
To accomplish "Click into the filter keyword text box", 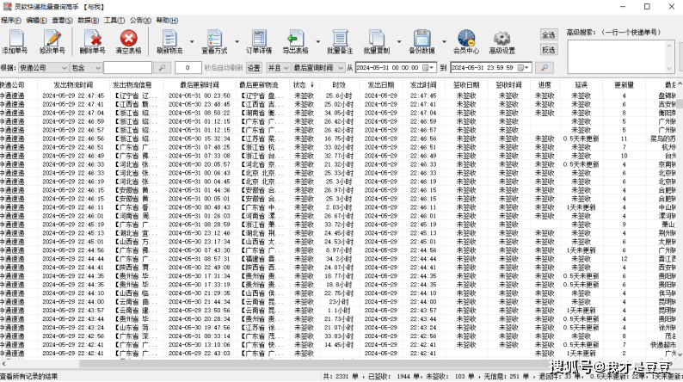I will coord(127,68).
